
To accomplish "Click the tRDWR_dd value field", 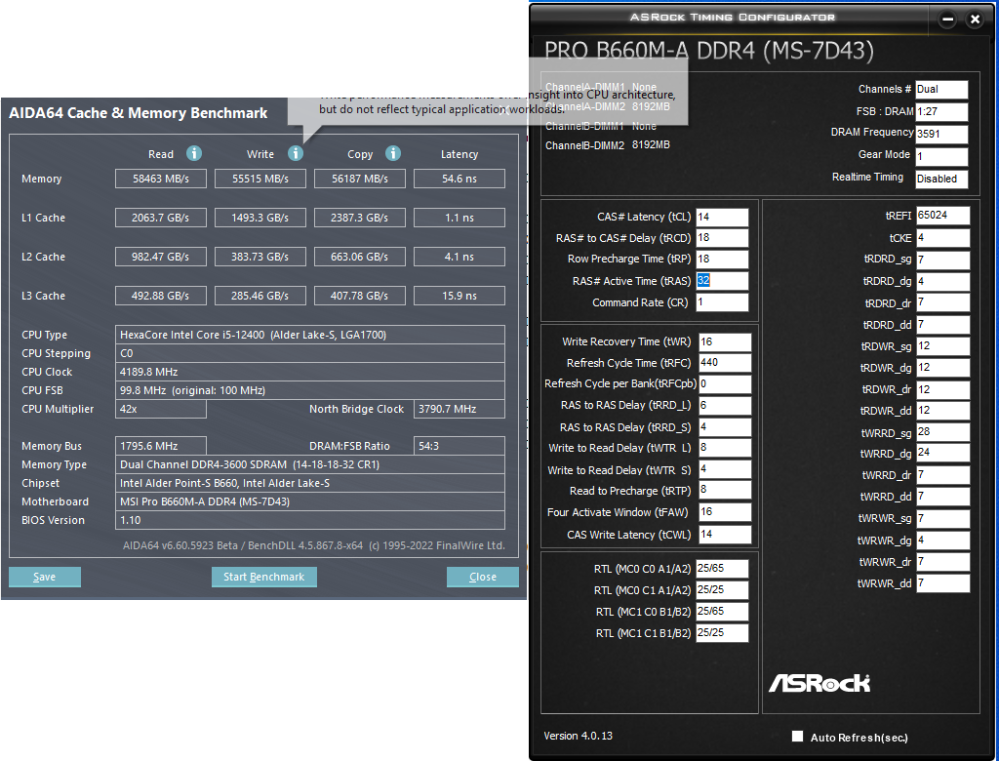I will (x=943, y=411).
